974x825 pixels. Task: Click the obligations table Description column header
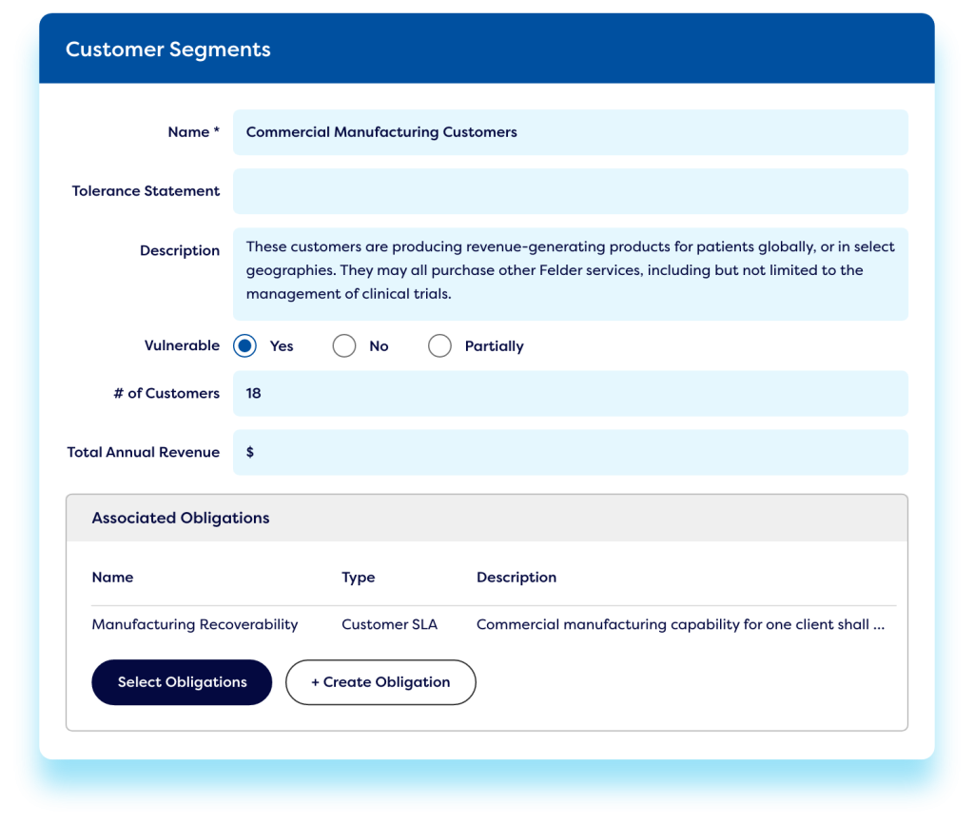click(x=516, y=578)
